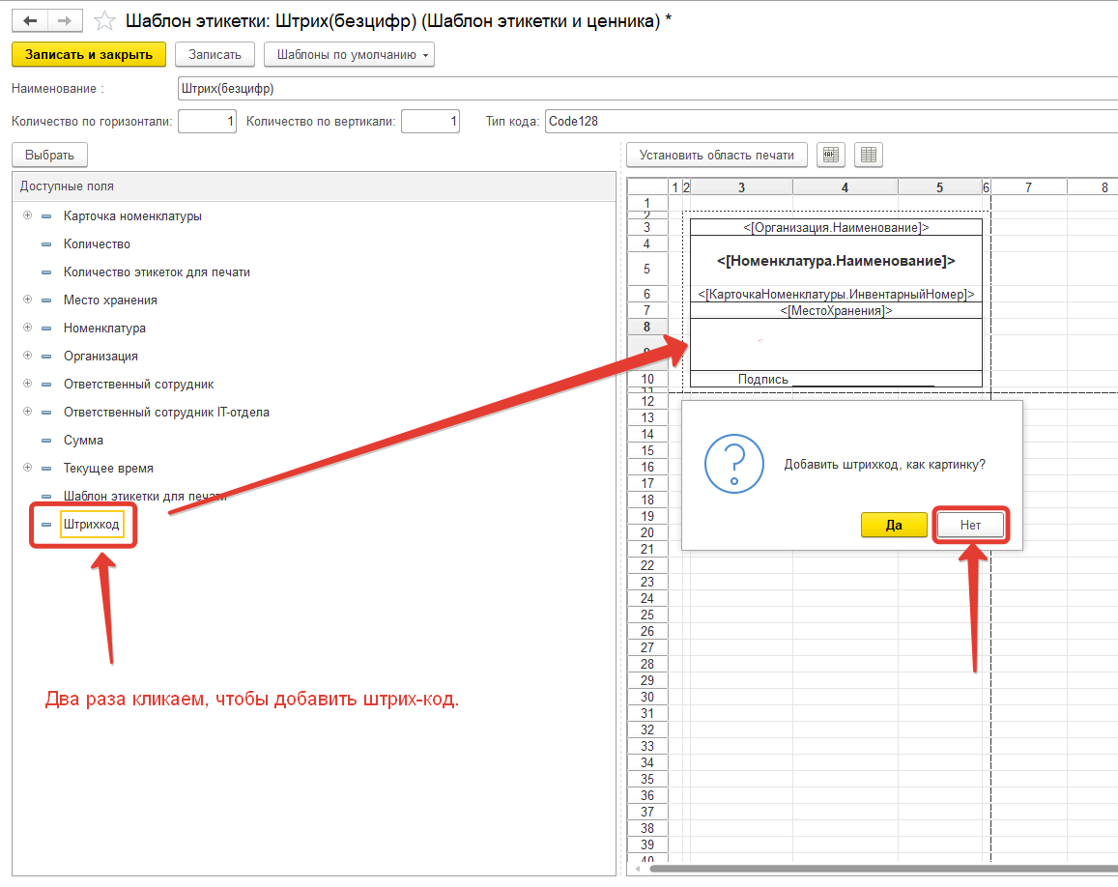1118x887 pixels.
Task: Expand the Место хранения tree node
Action: pos(27,300)
